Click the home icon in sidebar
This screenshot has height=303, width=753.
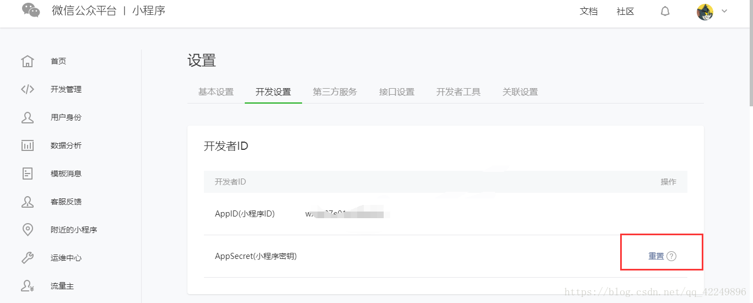28,61
